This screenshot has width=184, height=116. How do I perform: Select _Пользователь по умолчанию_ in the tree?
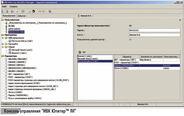point(38,23)
